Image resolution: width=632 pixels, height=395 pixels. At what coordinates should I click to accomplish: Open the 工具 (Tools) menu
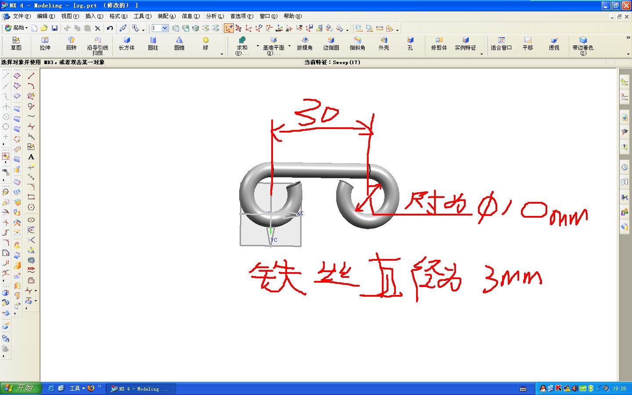pyautogui.click(x=142, y=16)
